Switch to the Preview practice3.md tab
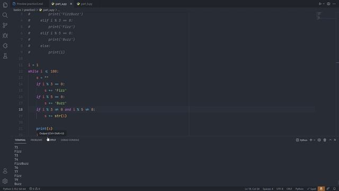339x191 pixels. pyautogui.click(x=28, y=4)
